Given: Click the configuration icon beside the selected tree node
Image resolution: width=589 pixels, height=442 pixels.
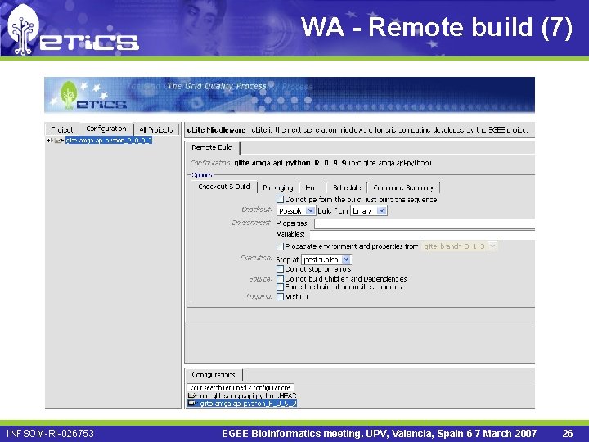Looking at the screenshot, I should tap(58, 141).
